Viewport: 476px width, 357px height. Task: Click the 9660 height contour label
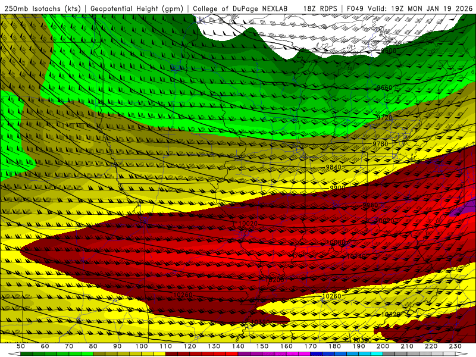point(384,88)
